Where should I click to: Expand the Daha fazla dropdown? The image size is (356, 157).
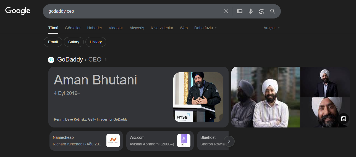pyautogui.click(x=205, y=28)
